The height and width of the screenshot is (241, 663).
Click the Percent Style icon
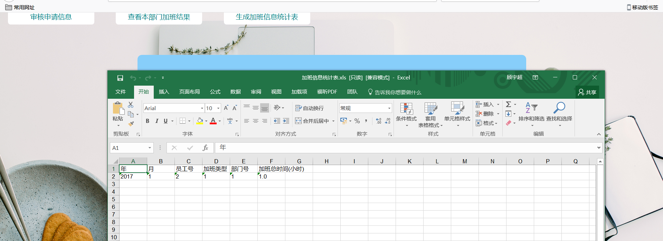point(357,121)
